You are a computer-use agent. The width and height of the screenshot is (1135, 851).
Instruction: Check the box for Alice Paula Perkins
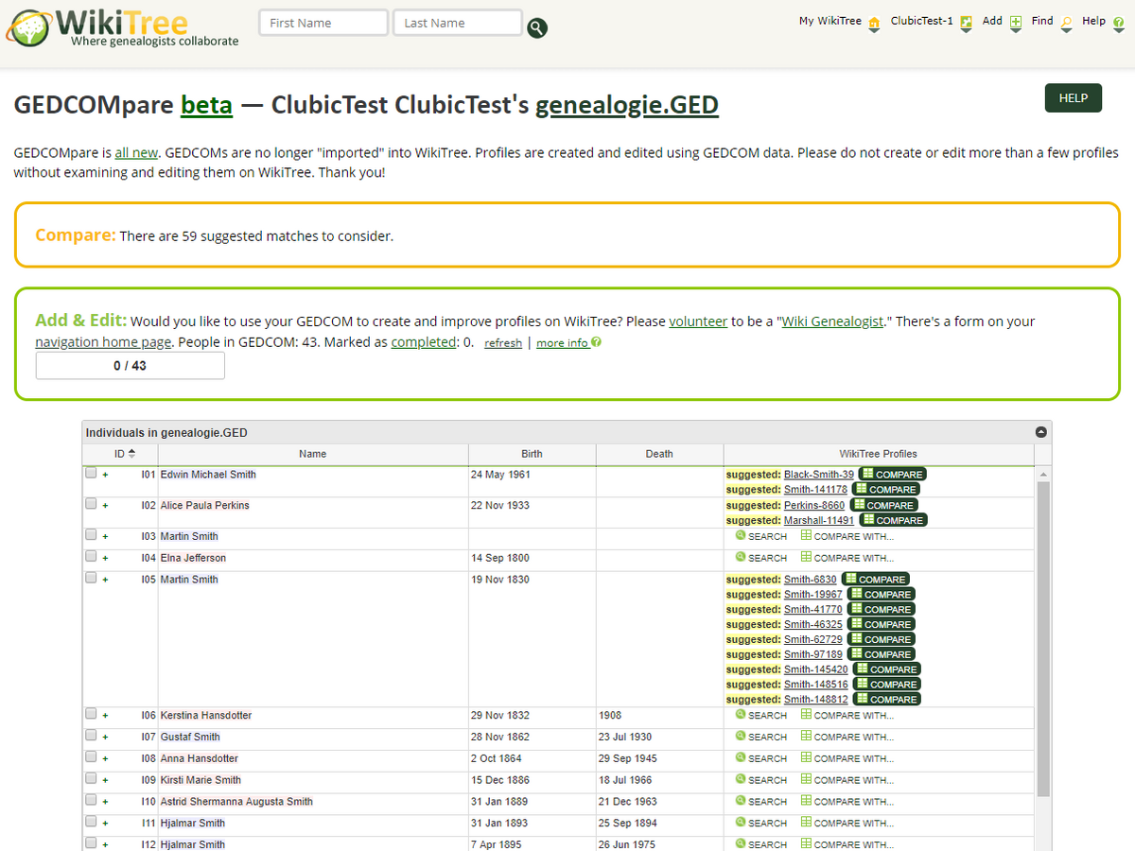(91, 504)
